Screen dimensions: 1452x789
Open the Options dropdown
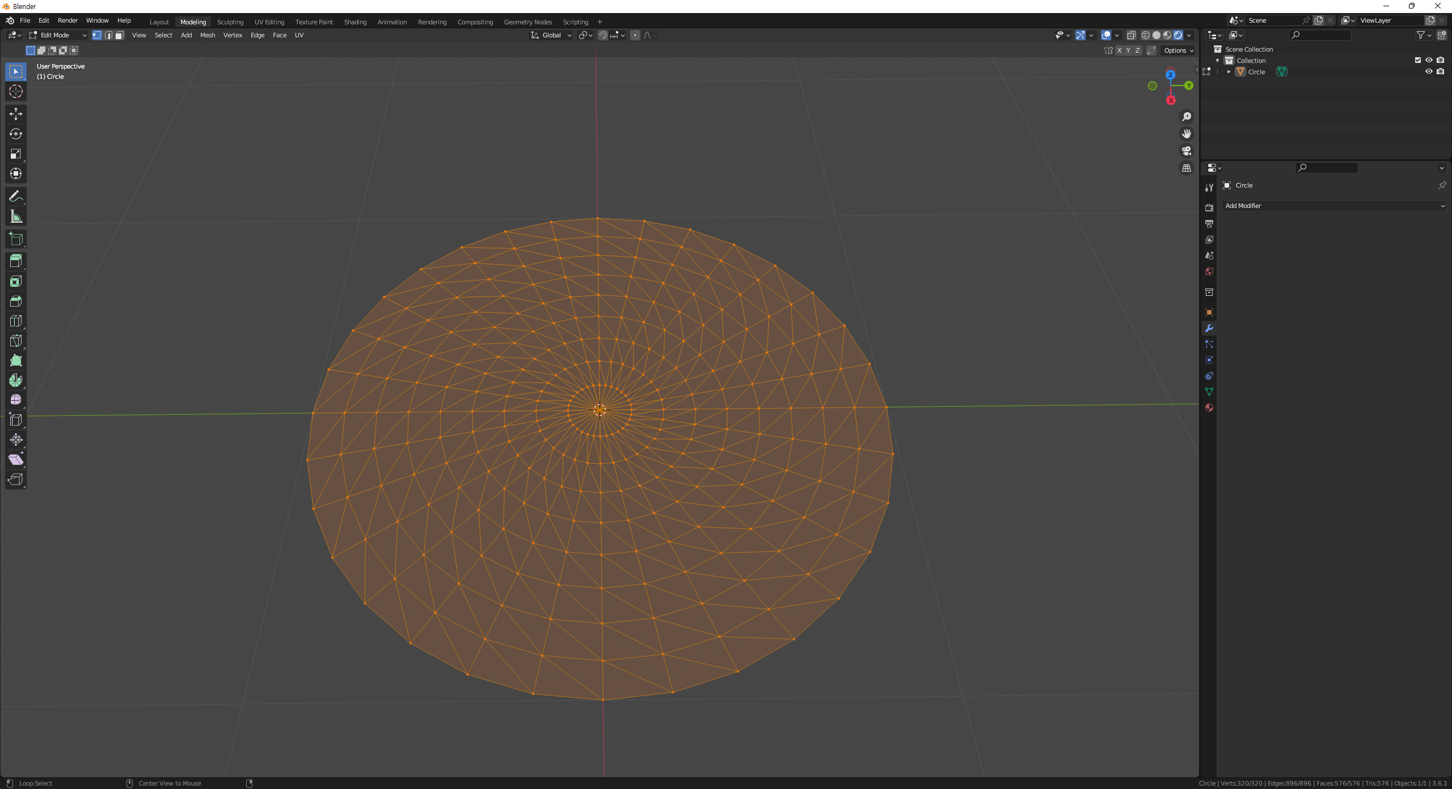pos(1179,50)
